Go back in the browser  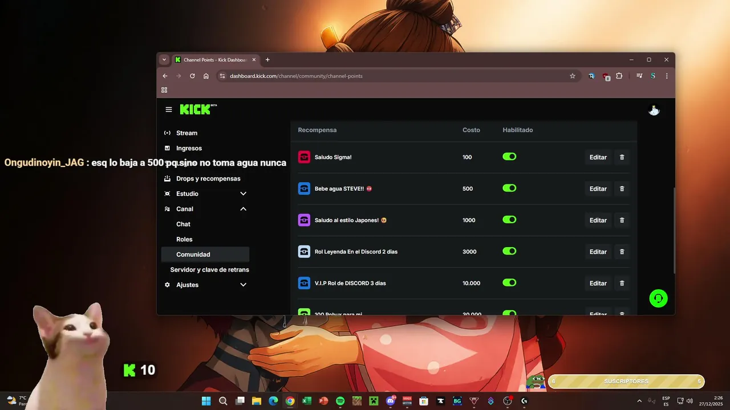pyautogui.click(x=165, y=76)
